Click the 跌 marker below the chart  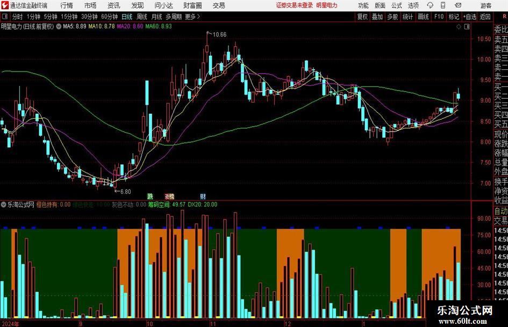click(150, 196)
